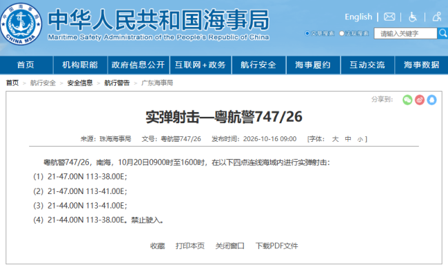Go to 航行安全 in the breadcrumb
448x267 pixels.
43,83
